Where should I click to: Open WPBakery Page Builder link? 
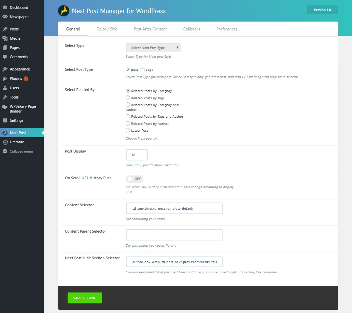22,109
